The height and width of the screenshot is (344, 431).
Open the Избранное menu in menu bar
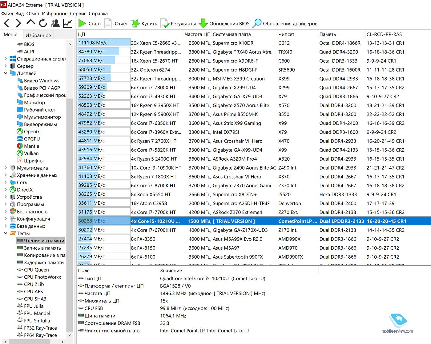[x=55, y=14]
